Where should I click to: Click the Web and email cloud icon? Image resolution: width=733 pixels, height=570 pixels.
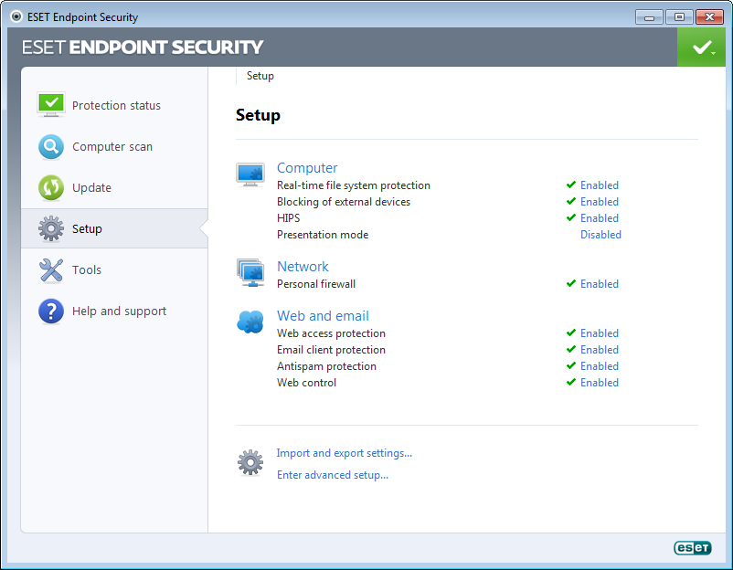click(x=250, y=322)
